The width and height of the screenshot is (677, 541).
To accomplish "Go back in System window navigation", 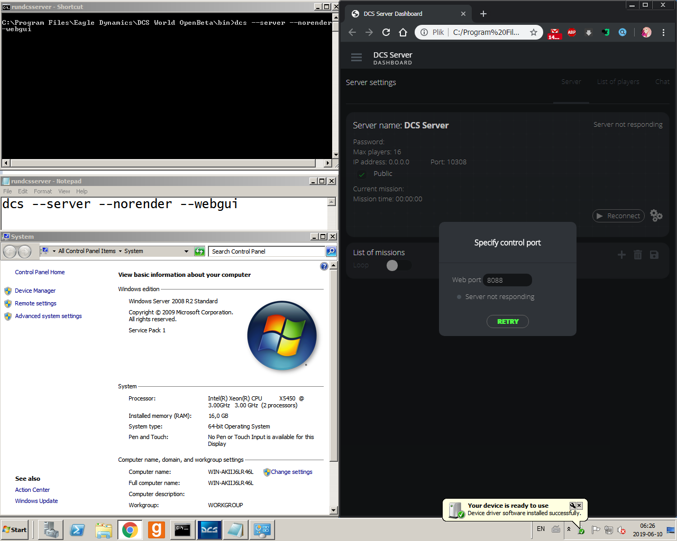I will tap(10, 251).
